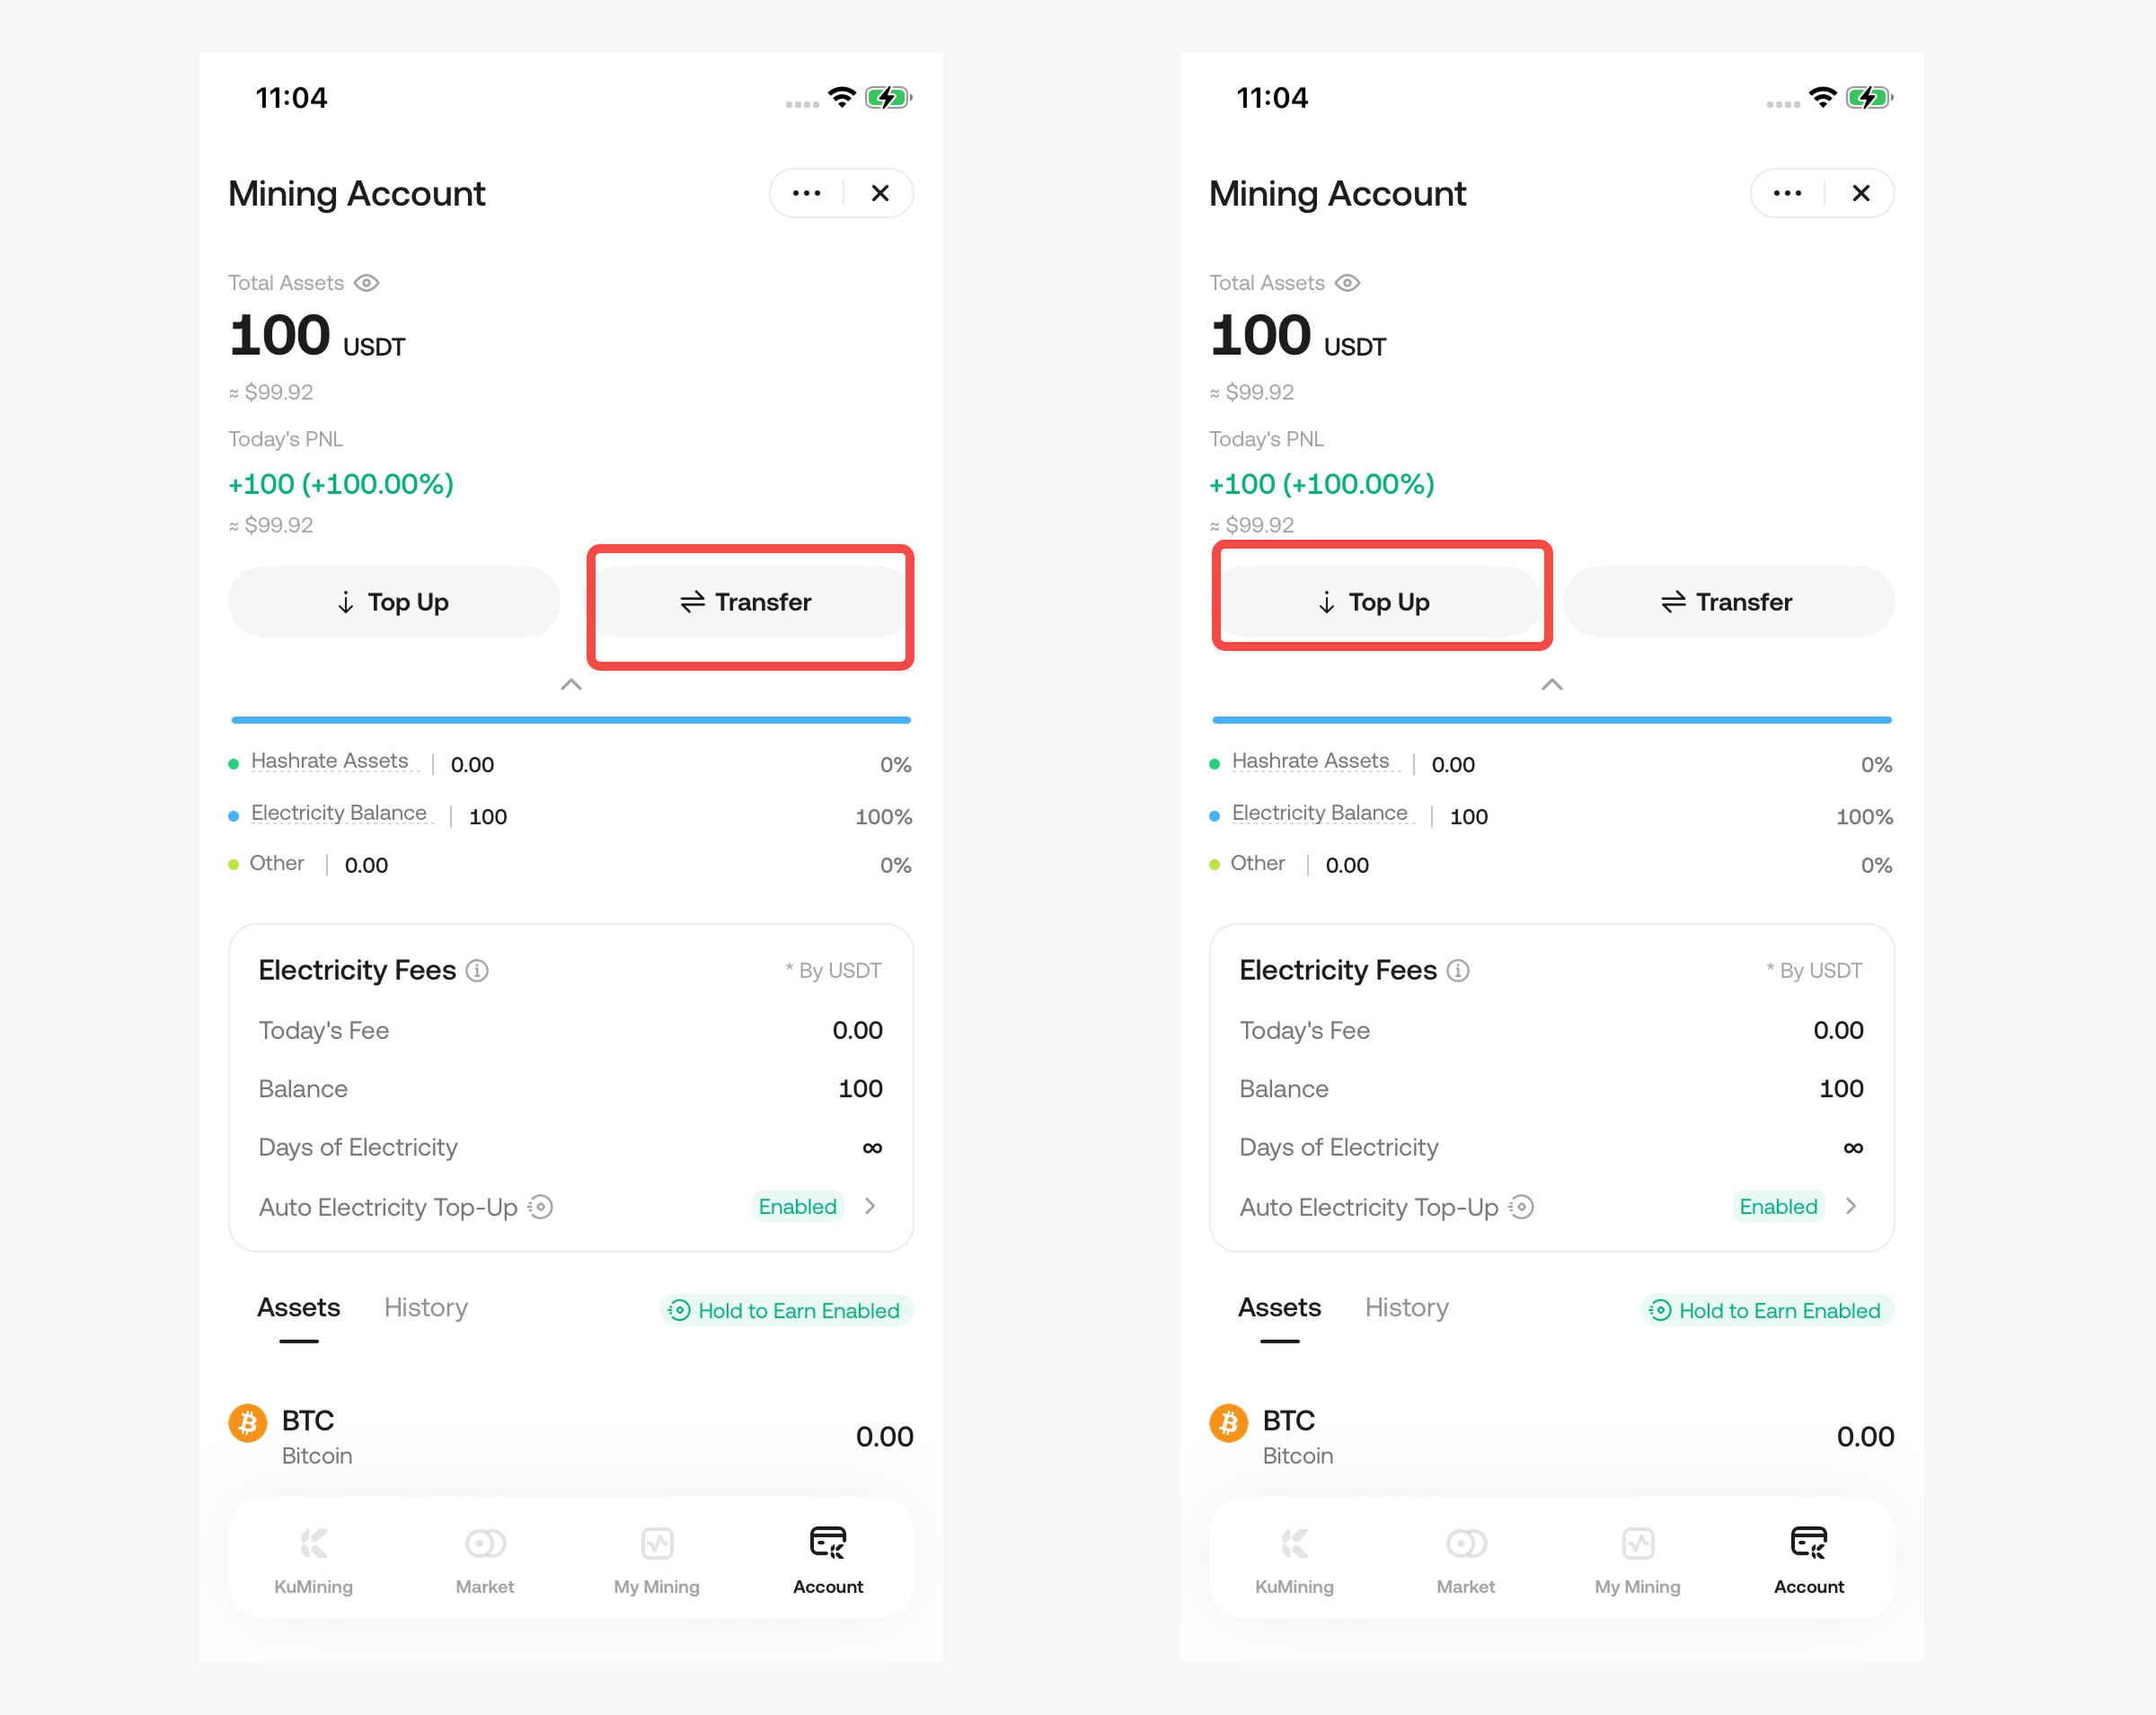This screenshot has height=1715, width=2156.
Task: Open Auto Electricity Top-Up Enabled arrow, left phone
Action: [870, 1206]
